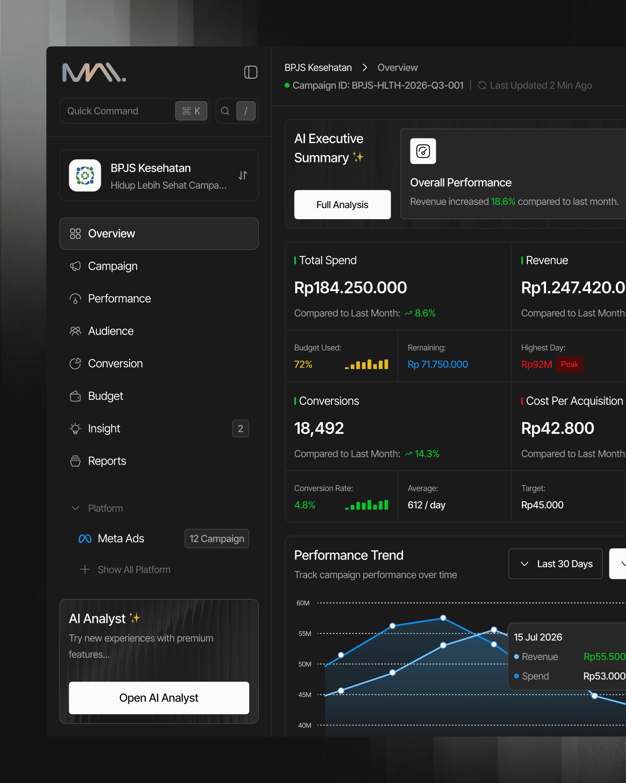Click the Total Spend 8.6% trend arrow
Screen dimensions: 626x783
408,313
